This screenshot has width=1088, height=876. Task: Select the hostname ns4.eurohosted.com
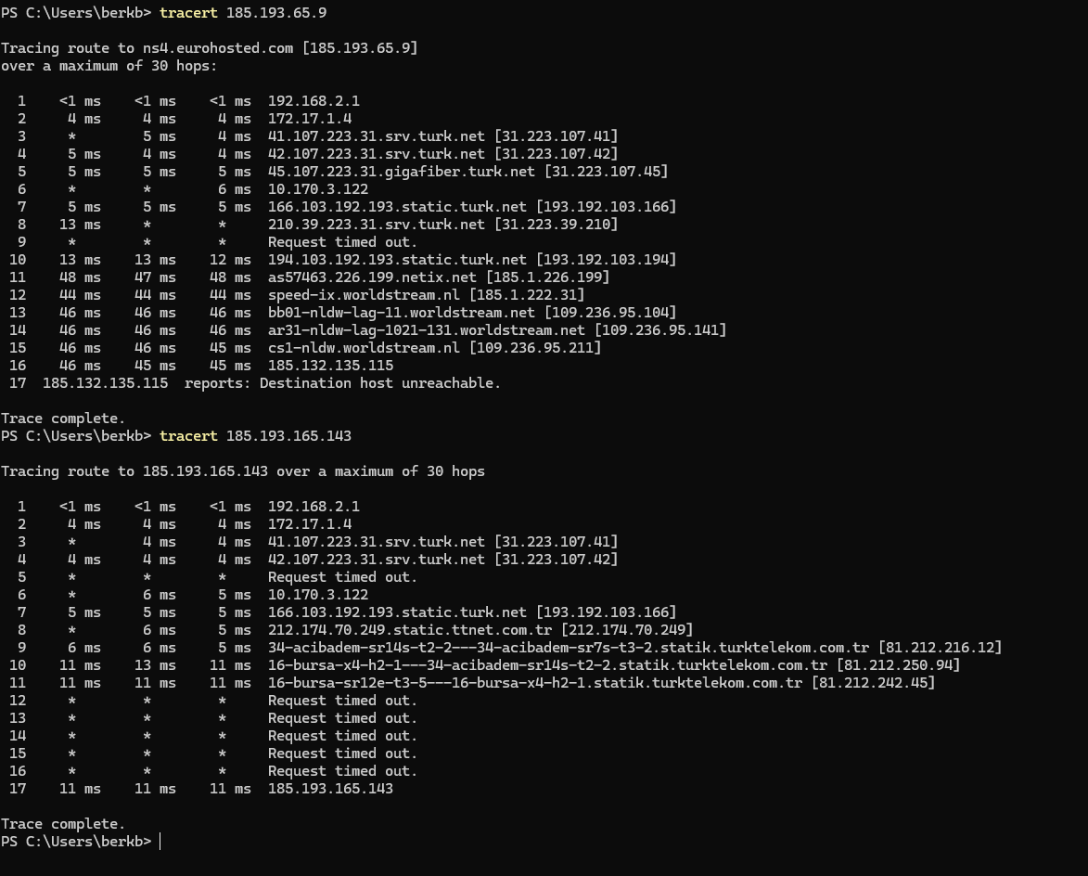pyautogui.click(x=218, y=48)
